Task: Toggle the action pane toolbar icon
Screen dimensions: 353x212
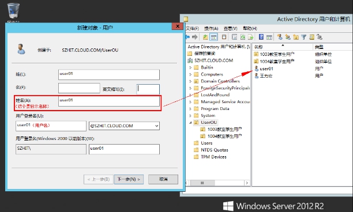Action: click(269, 37)
